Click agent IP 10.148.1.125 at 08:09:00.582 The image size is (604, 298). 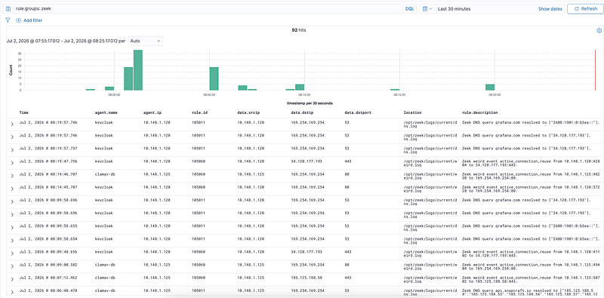(157, 265)
